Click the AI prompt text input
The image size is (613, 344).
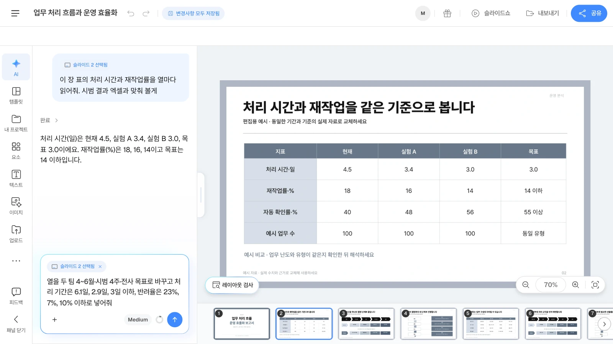[x=114, y=292]
